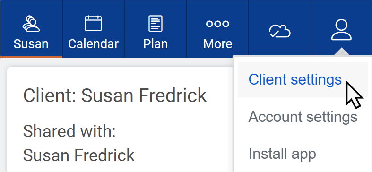Select the Plan document icon

pos(156,23)
